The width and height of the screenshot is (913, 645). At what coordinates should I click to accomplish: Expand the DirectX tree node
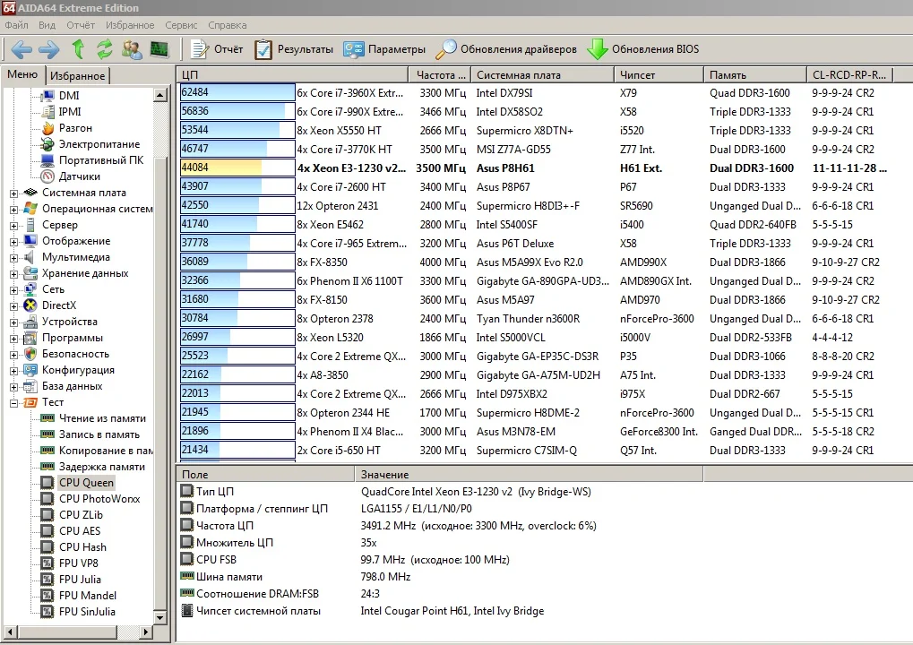point(14,305)
